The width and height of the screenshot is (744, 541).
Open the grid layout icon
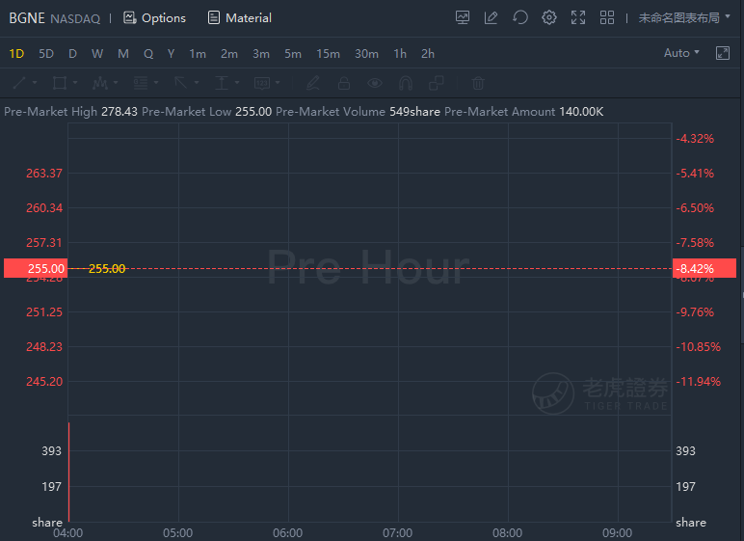(607, 17)
